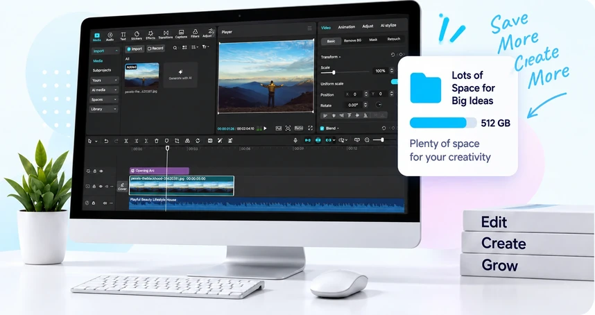This screenshot has height=315, width=595.
Task: Collapse the Import dropdown in sidebar
Action: pyautogui.click(x=117, y=51)
